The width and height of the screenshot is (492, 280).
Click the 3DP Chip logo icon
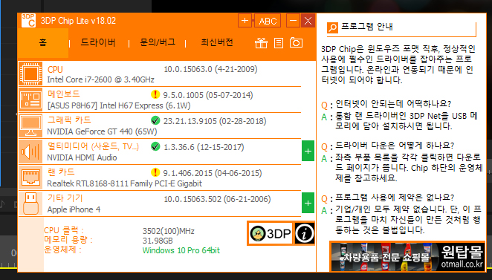[x=28, y=21]
